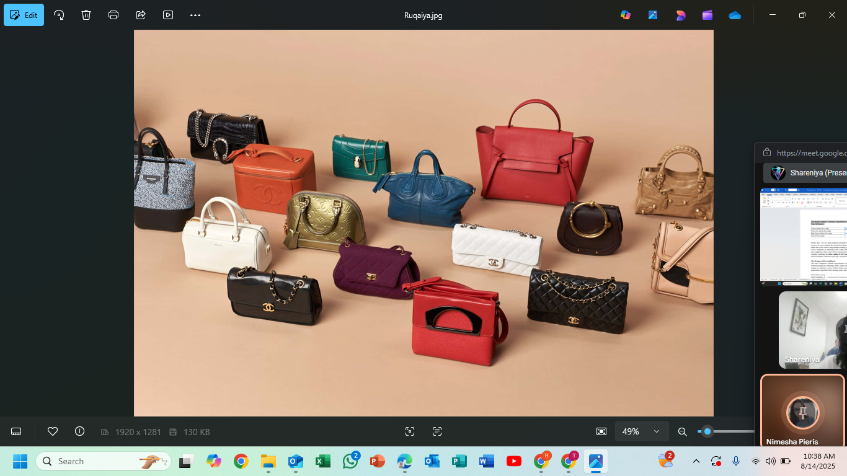Open Excel from the taskbar
This screenshot has width=847, height=476.
point(322,461)
